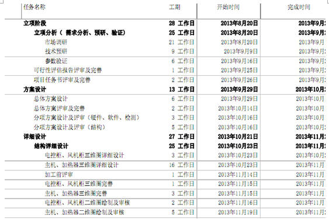Select the 27 工作日 duration of 详细设计
329x219 pixels.
[x=182, y=137]
